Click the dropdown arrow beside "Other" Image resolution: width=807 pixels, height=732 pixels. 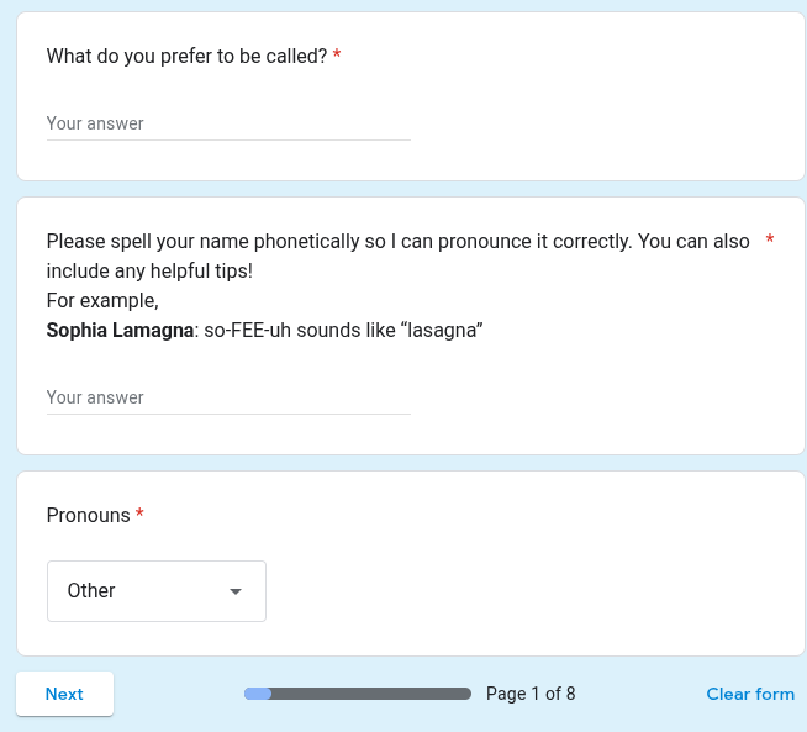[235, 591]
